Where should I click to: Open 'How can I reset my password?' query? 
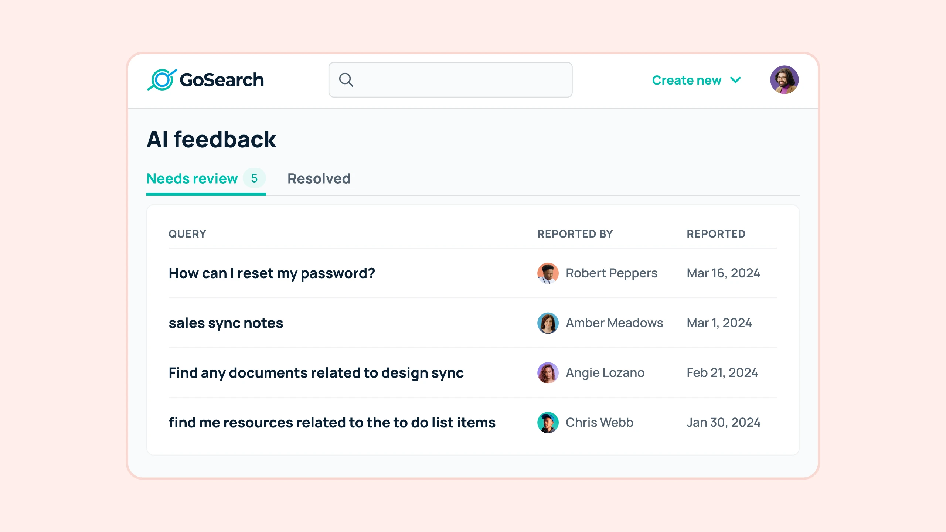click(272, 273)
